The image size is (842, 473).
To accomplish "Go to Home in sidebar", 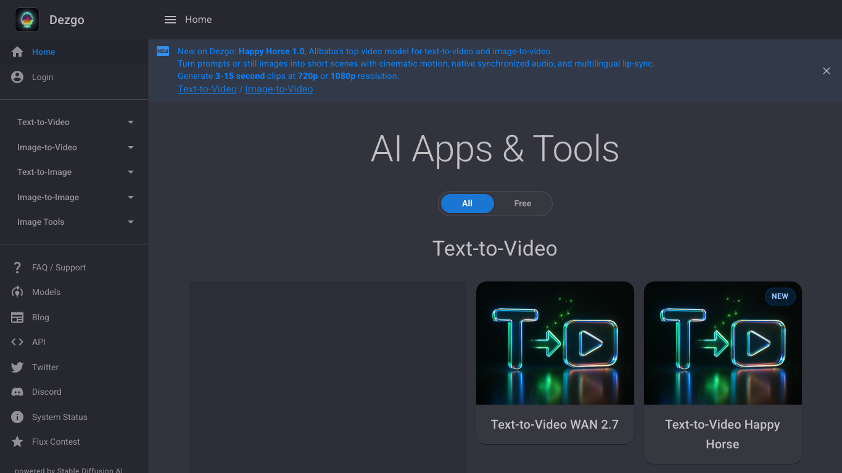I will tap(74, 52).
